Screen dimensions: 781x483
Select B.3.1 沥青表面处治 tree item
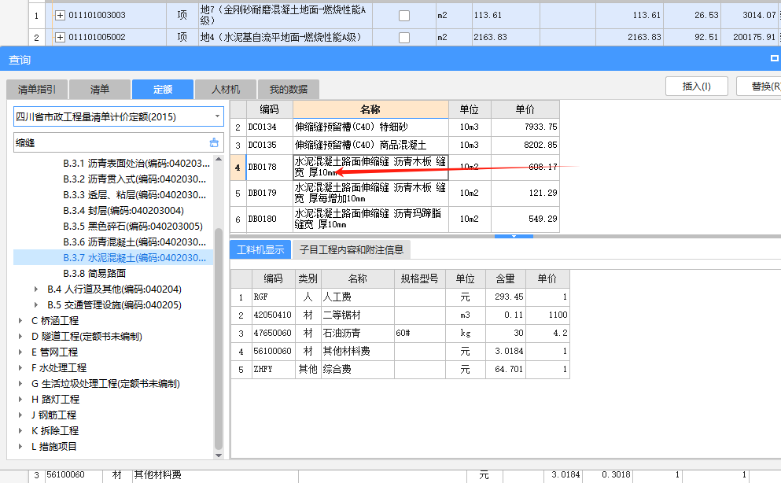[x=137, y=164]
